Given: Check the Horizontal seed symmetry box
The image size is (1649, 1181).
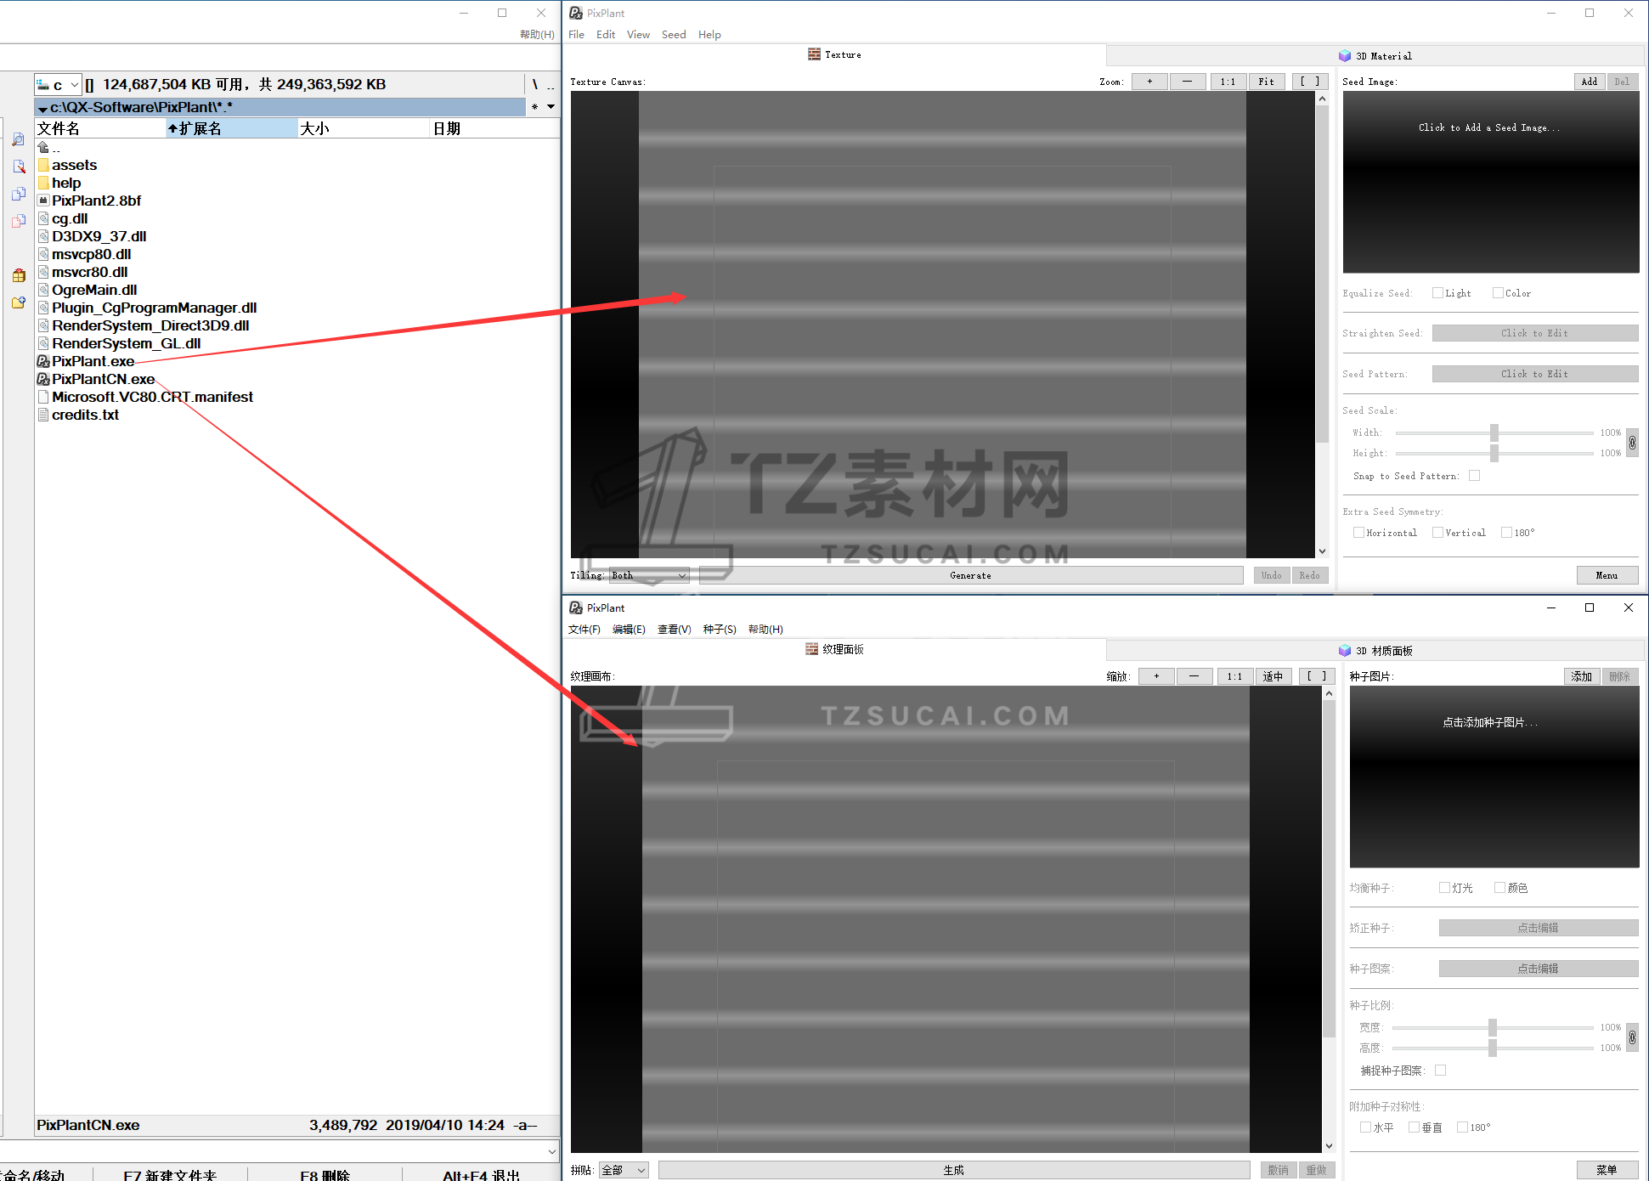Looking at the screenshot, I should tap(1358, 533).
